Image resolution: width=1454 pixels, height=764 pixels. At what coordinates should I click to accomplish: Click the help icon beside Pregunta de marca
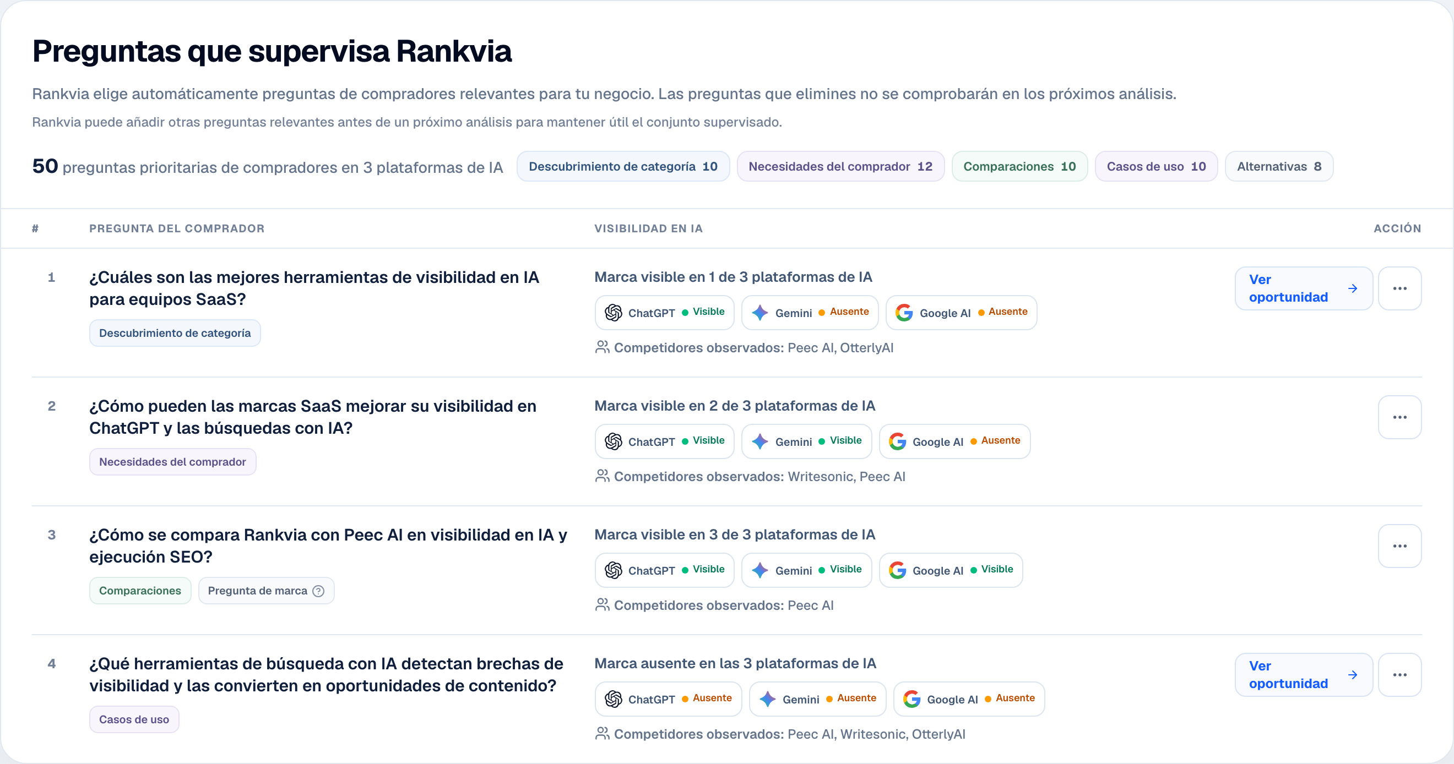click(318, 591)
